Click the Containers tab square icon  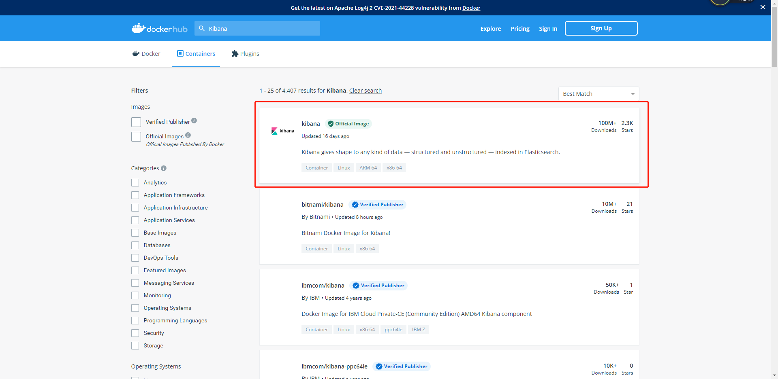[x=180, y=53]
